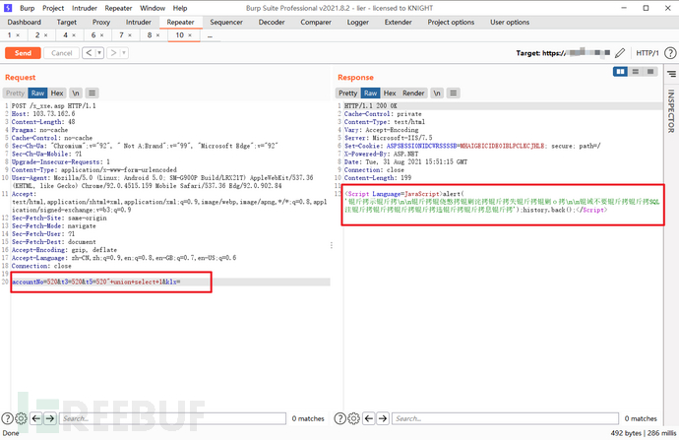Viewport: 679px width, 440px height.
Task: Click the vertical pane divider handle
Action: click(x=332, y=245)
